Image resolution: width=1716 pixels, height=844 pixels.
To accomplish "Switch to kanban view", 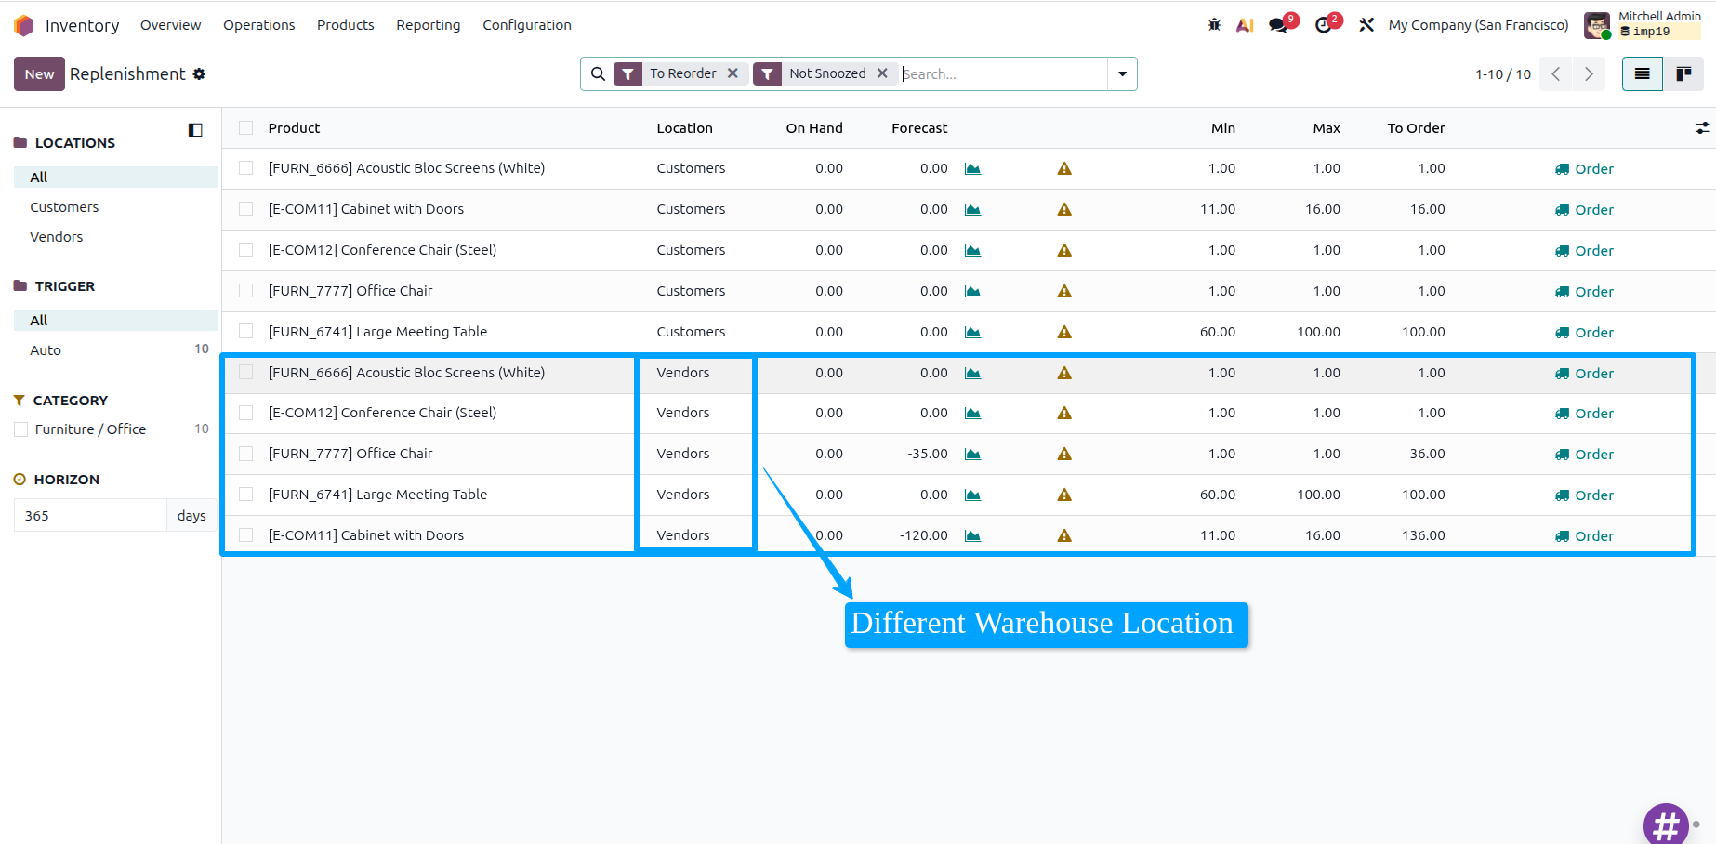I will 1683,73.
